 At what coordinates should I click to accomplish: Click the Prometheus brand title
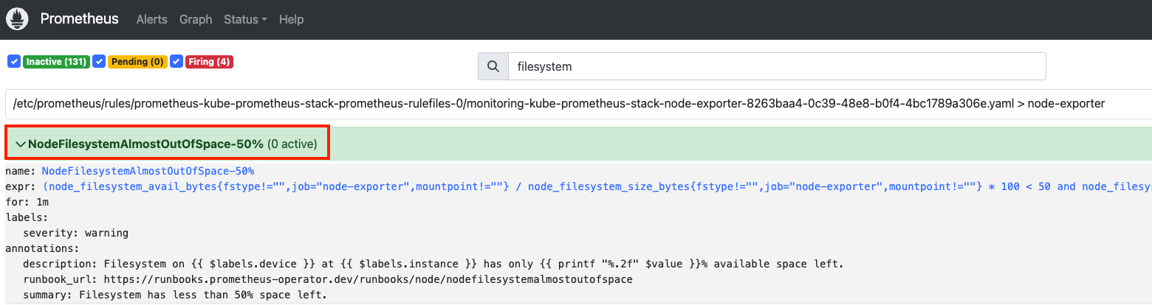click(x=80, y=19)
